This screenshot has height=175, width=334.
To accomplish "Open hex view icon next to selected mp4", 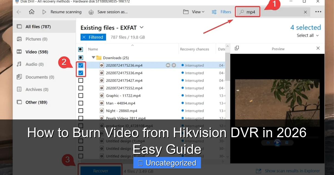I will point(174,65).
